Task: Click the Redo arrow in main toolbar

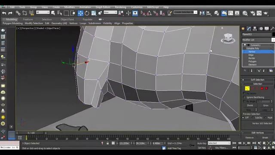Action: [x=10, y=13]
